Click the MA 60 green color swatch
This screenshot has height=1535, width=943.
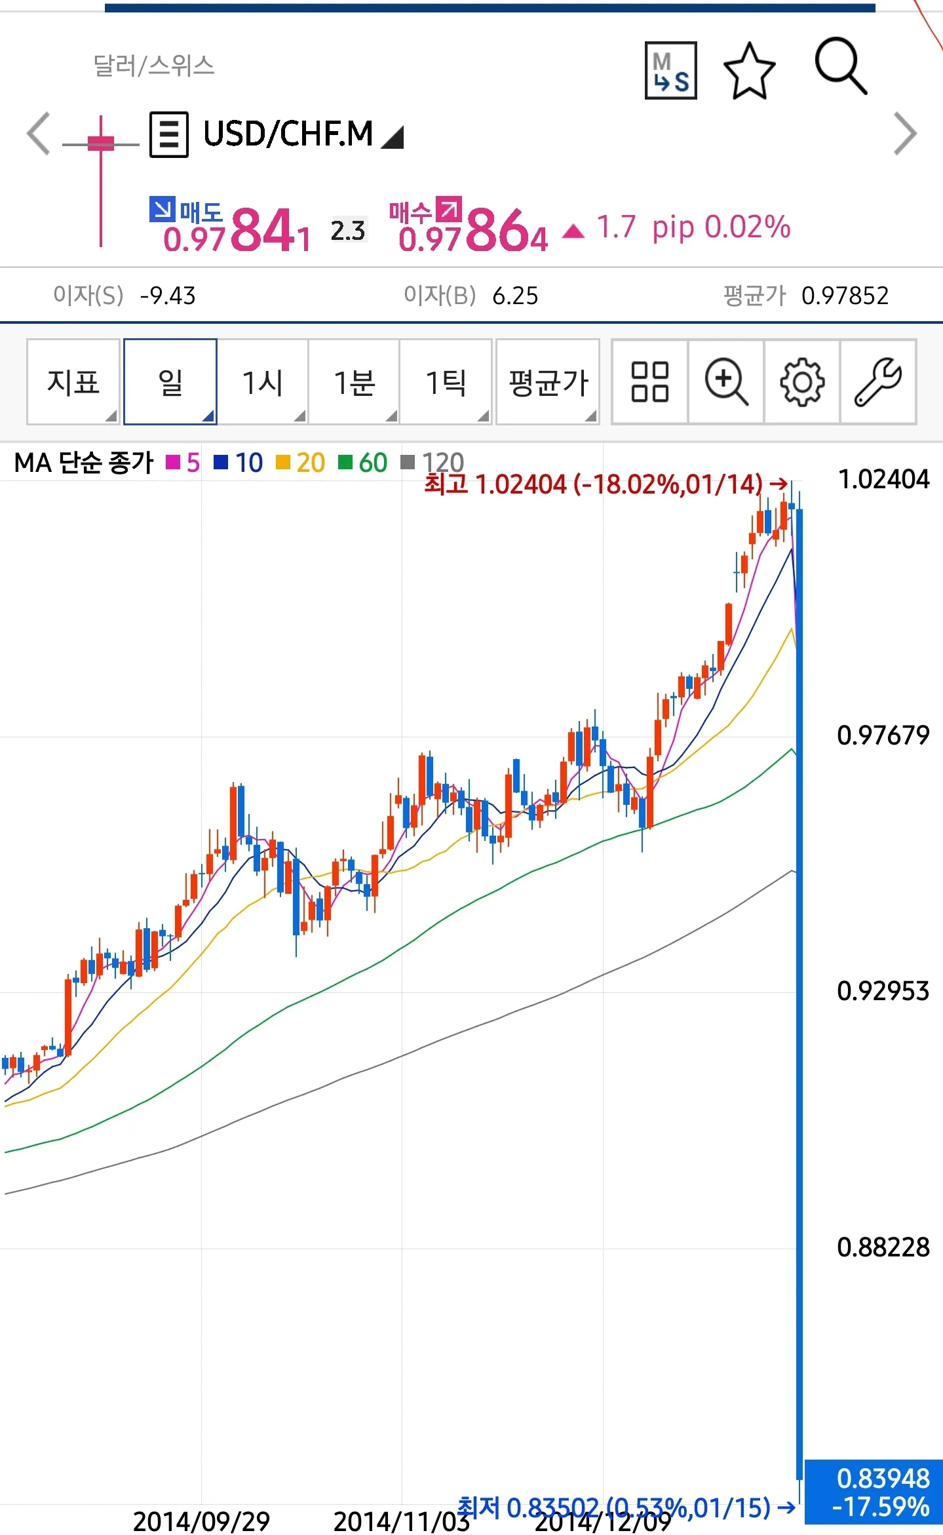(345, 463)
